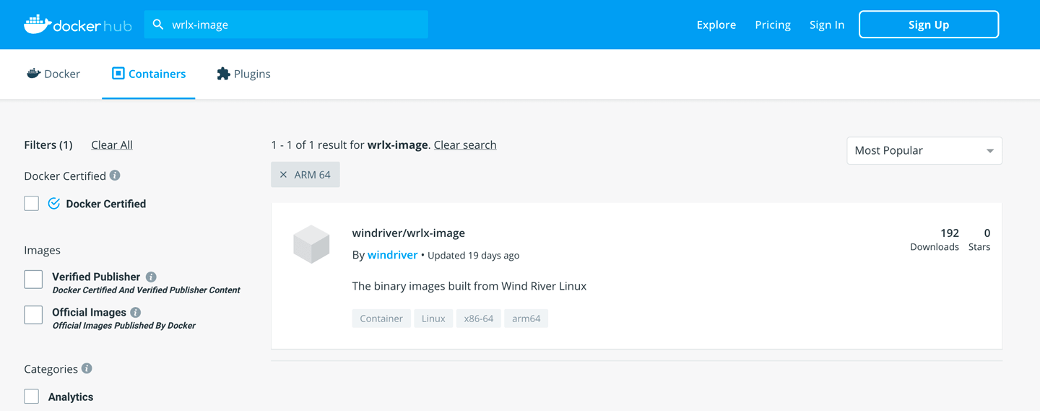This screenshot has width=1040, height=411.
Task: Click the windriver/wrlx-image cube thumbnail
Action: pos(311,243)
